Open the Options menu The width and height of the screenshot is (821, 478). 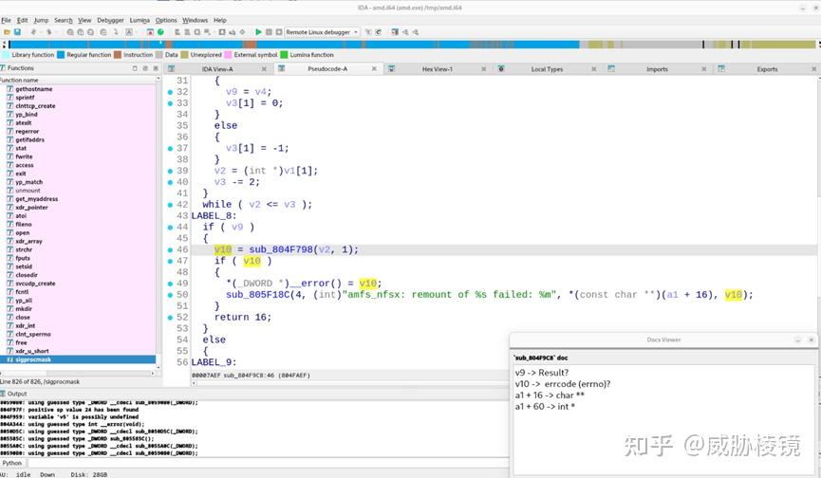166,21
